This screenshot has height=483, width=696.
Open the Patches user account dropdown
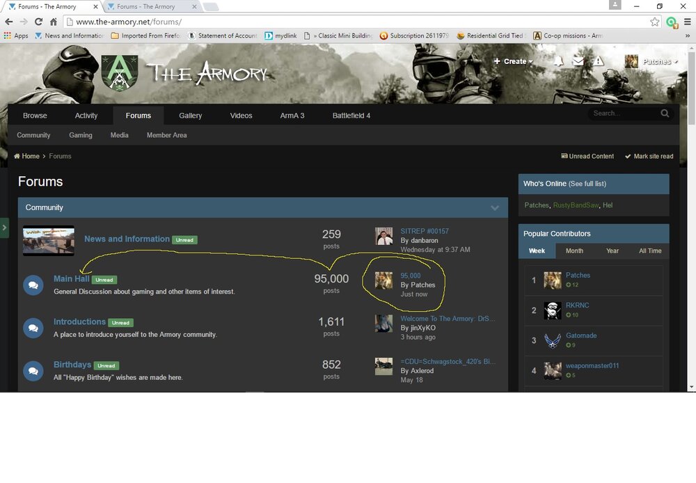pyautogui.click(x=651, y=61)
